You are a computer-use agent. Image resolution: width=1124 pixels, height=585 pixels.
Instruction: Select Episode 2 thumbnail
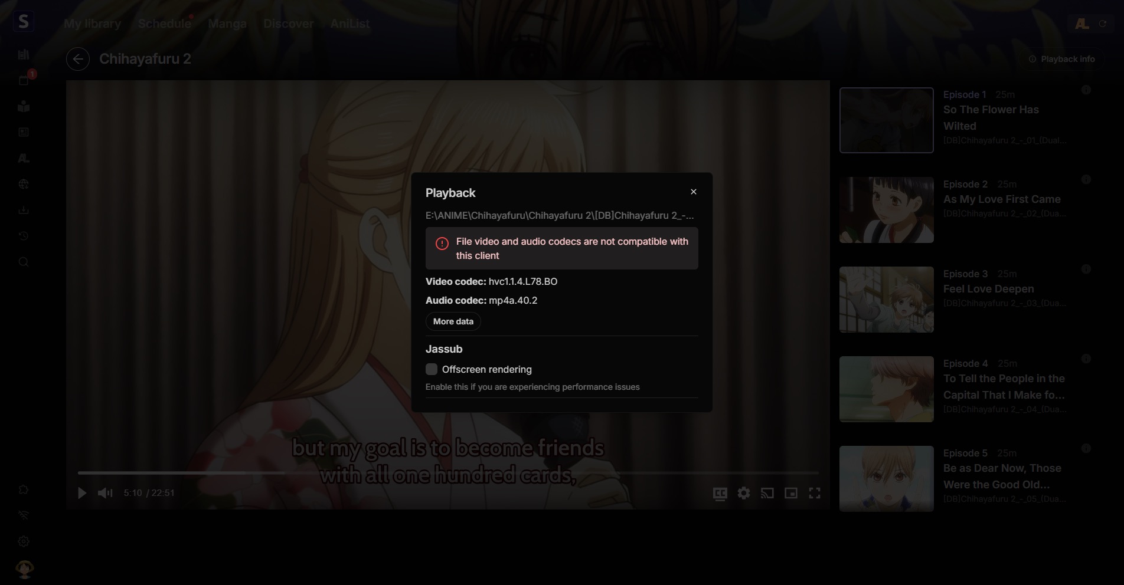click(887, 210)
